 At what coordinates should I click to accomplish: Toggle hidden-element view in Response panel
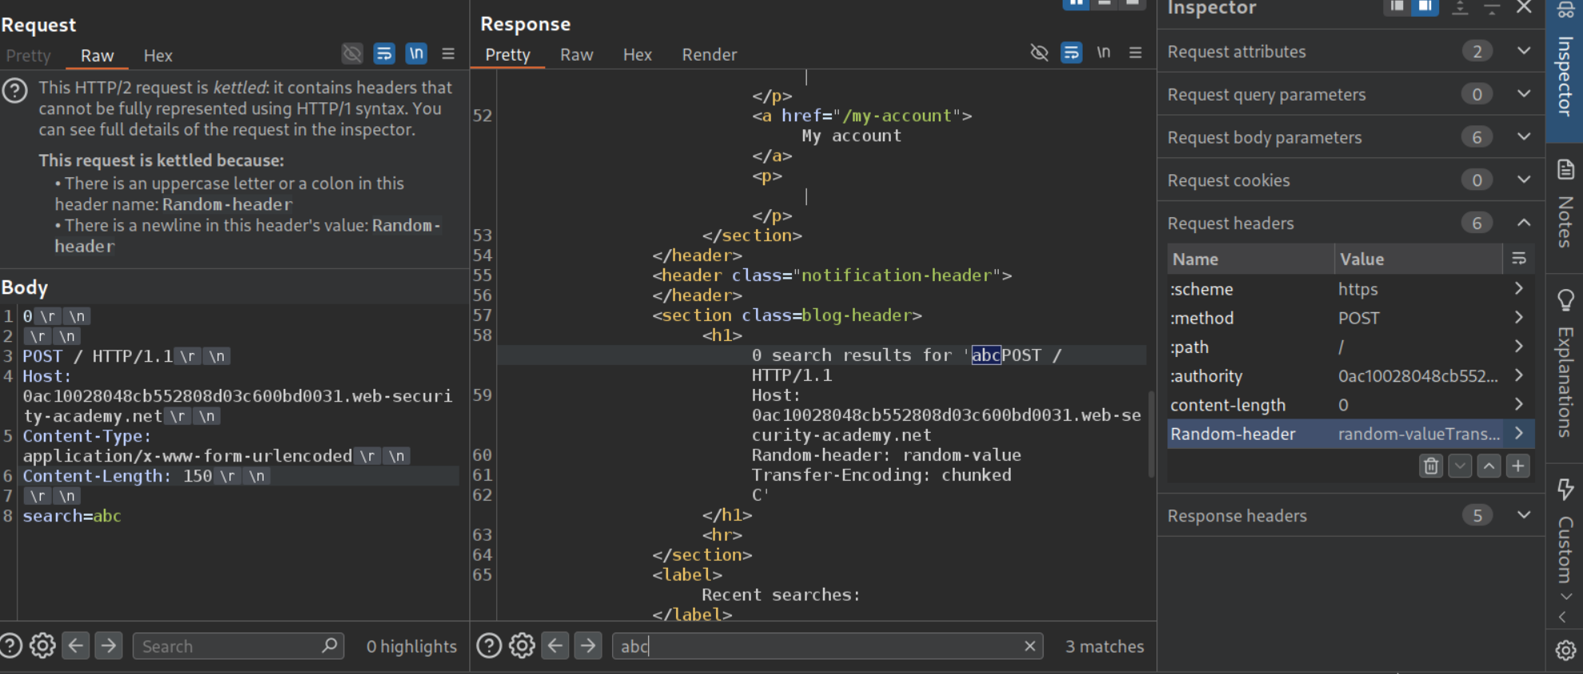pyautogui.click(x=1039, y=53)
